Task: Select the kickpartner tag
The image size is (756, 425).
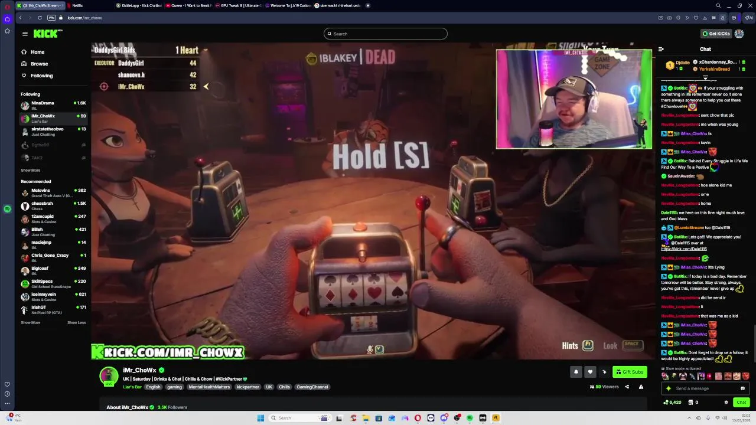Action: pos(247,387)
